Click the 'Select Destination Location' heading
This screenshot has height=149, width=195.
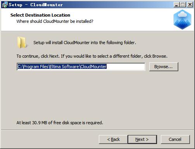click(x=40, y=15)
